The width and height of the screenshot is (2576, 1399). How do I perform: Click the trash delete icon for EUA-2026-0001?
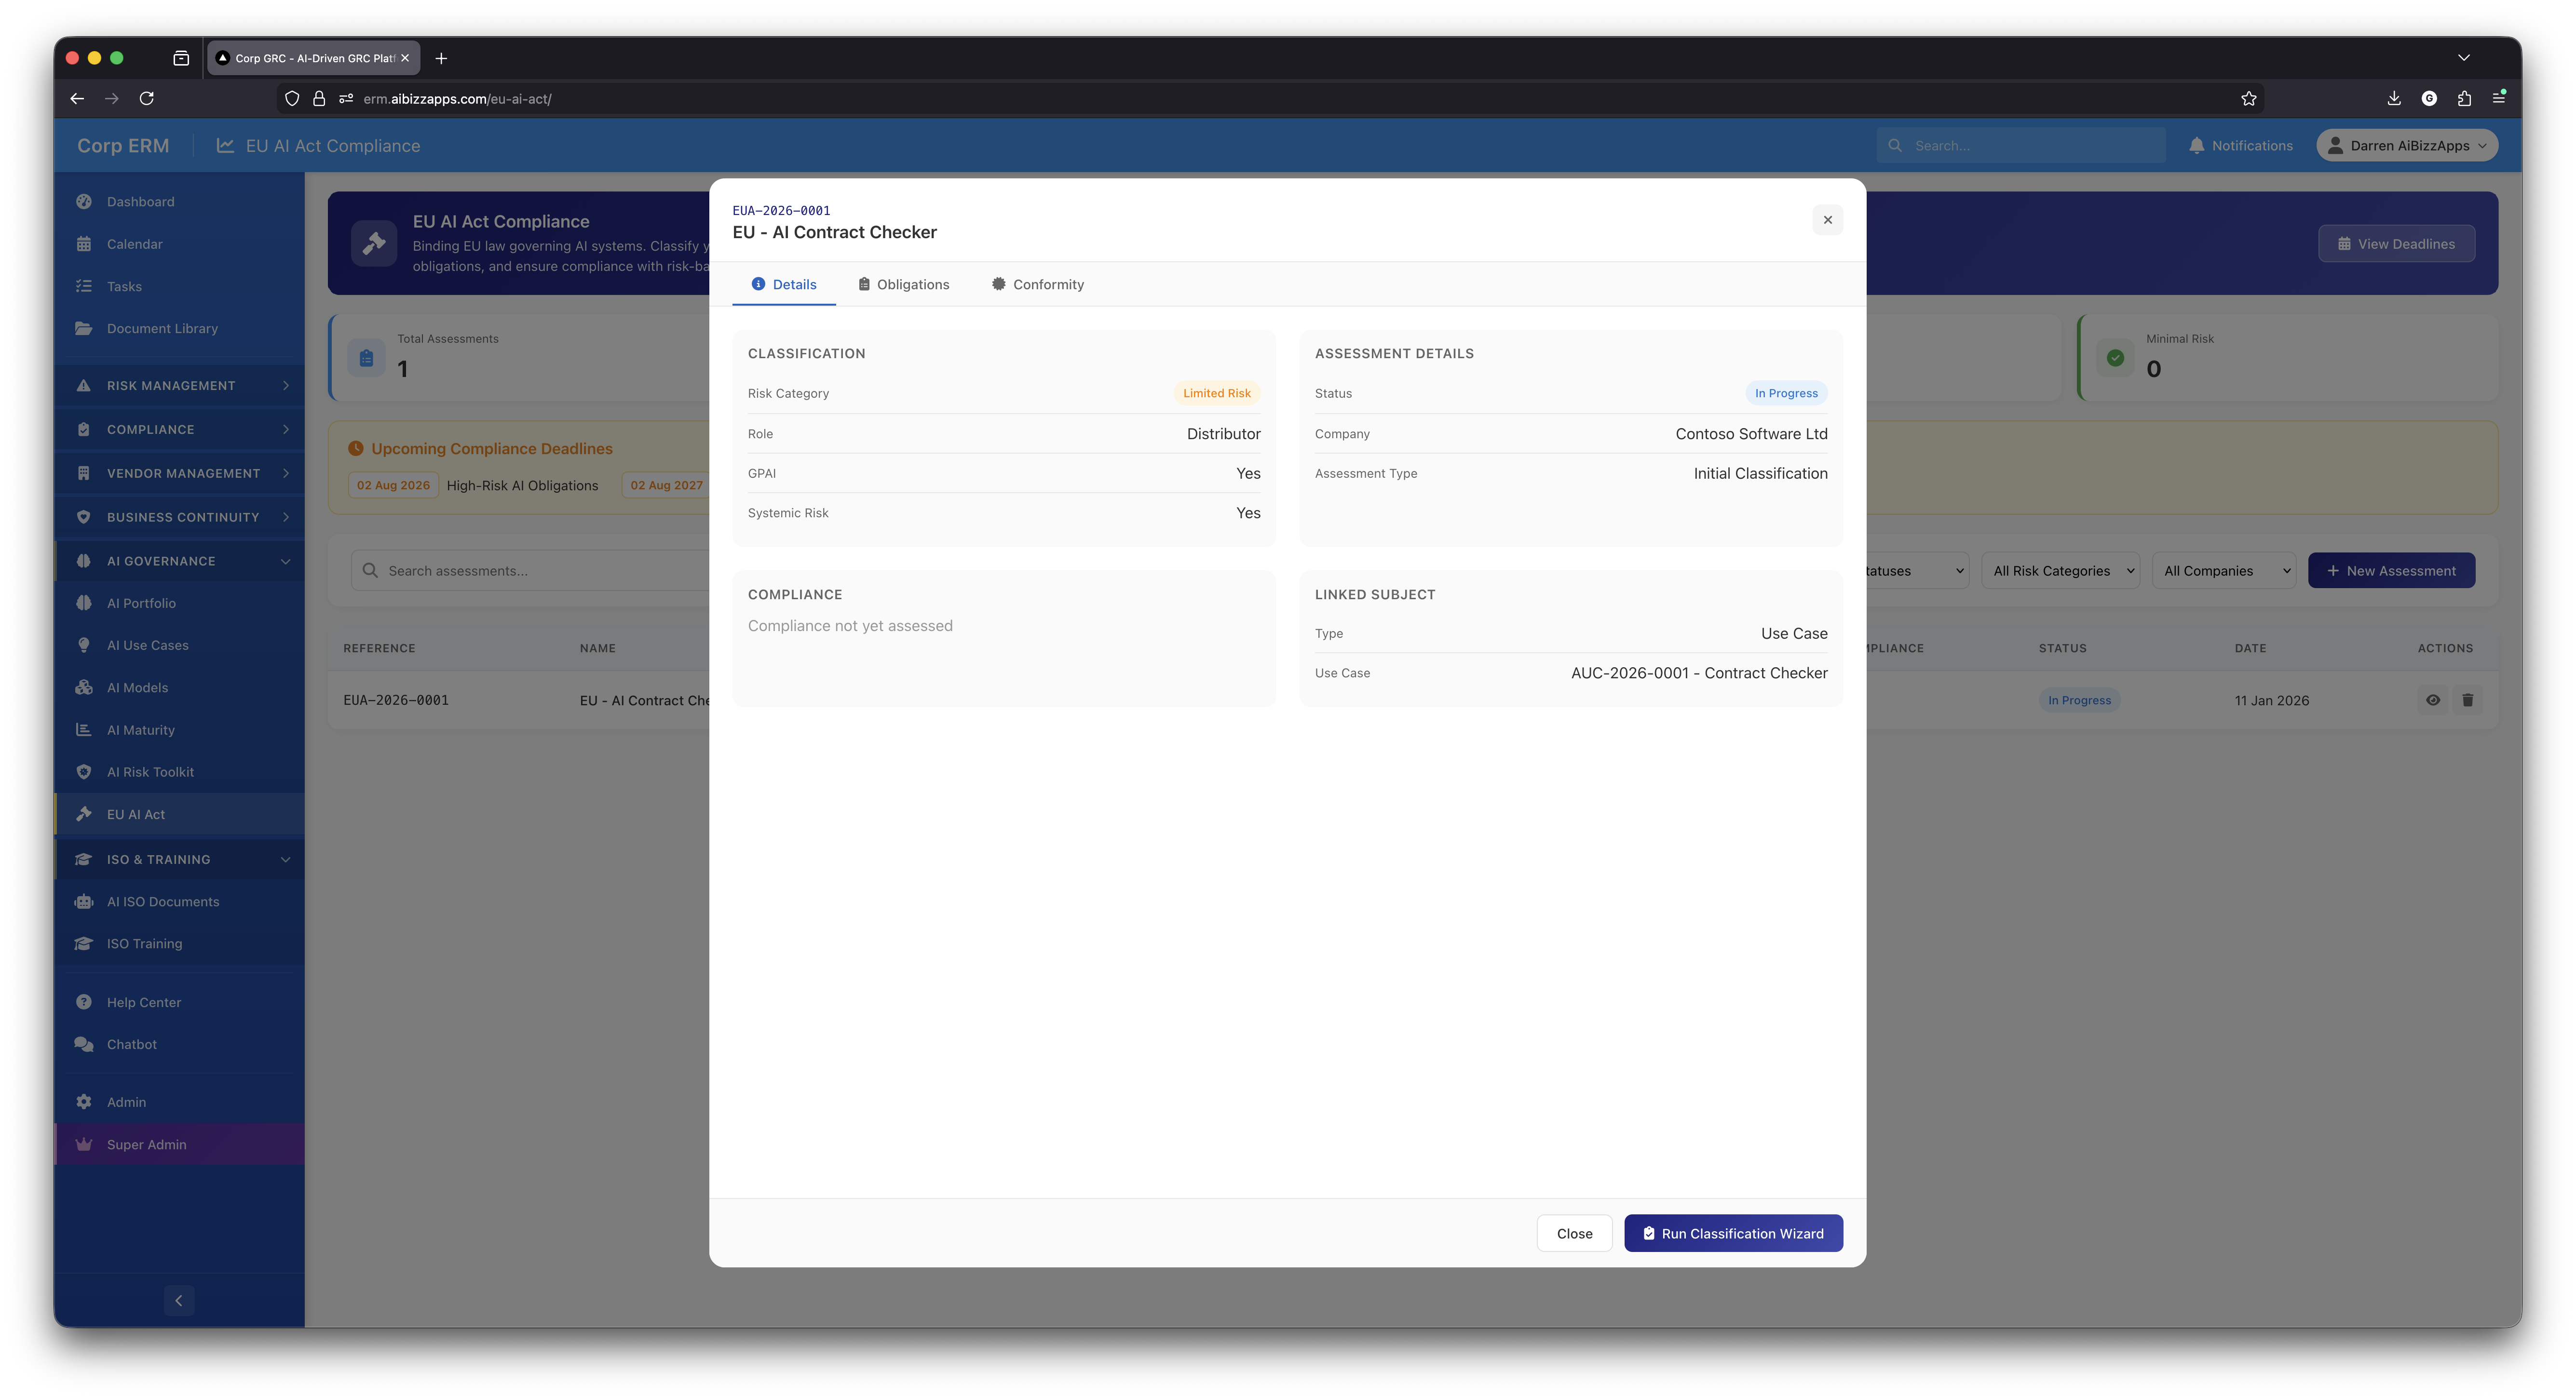(x=2467, y=700)
